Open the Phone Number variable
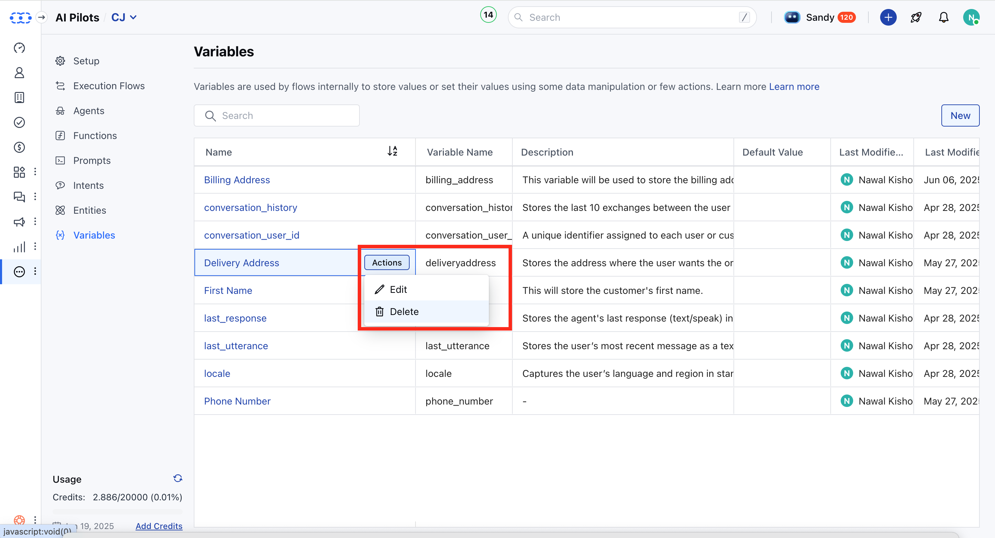The width and height of the screenshot is (995, 538). point(237,401)
